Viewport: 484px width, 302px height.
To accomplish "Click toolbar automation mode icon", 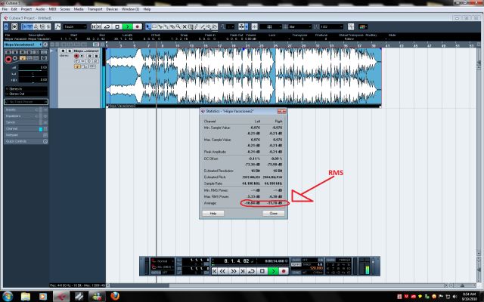I will pyautogui.click(x=57, y=27).
